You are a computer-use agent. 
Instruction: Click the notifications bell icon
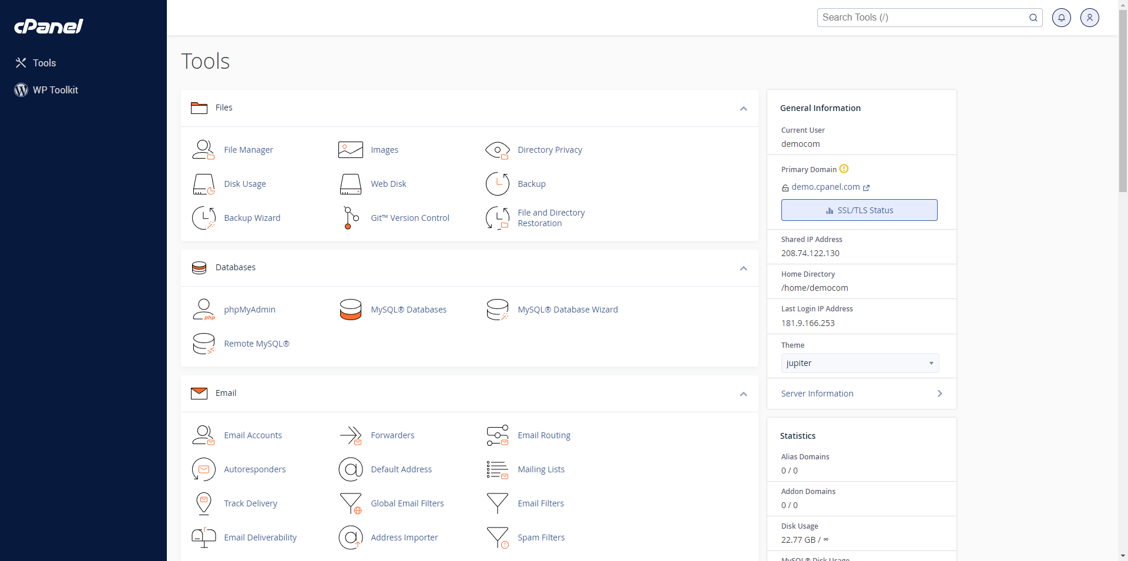[1061, 18]
